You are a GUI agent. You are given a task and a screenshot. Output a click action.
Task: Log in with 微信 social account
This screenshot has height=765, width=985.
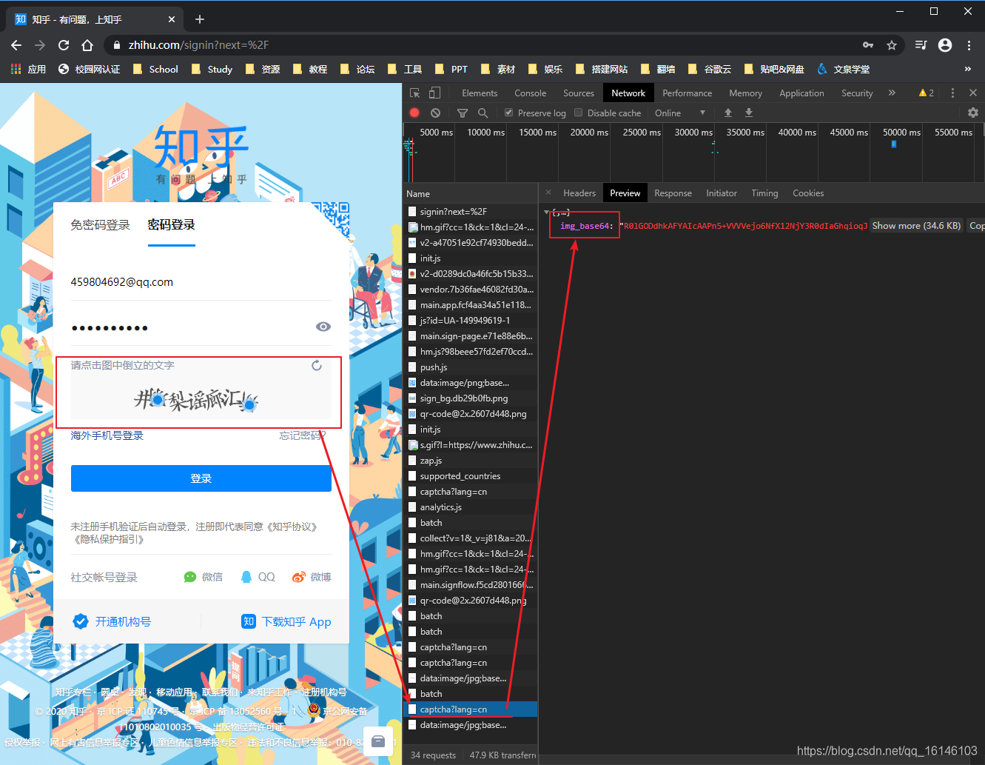pos(204,577)
